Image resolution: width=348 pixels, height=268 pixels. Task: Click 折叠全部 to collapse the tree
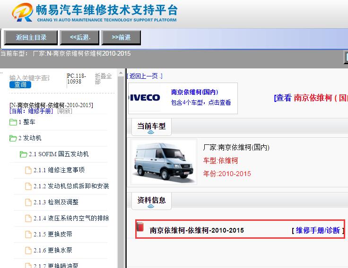pyautogui.click(x=103, y=79)
